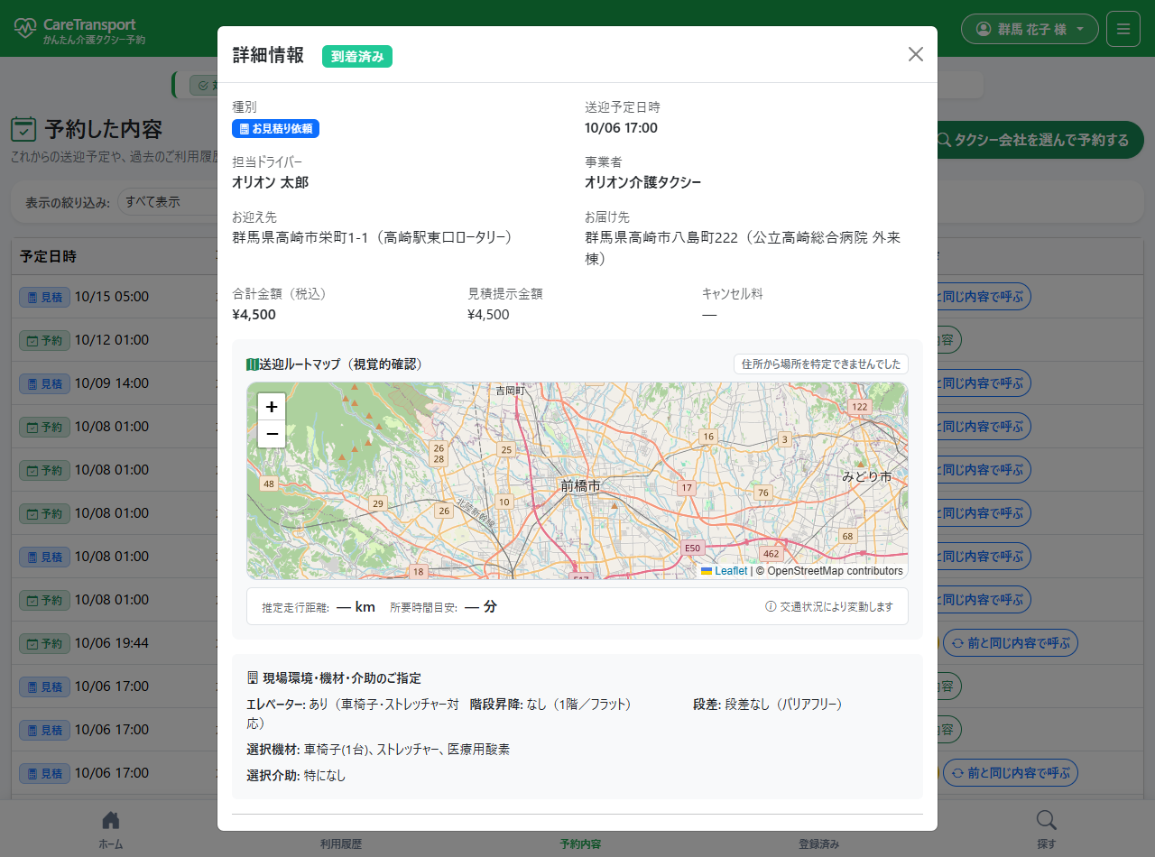The width and height of the screenshot is (1155, 857).
Task: Click the 予定日時 column header
Action: pyautogui.click(x=48, y=256)
